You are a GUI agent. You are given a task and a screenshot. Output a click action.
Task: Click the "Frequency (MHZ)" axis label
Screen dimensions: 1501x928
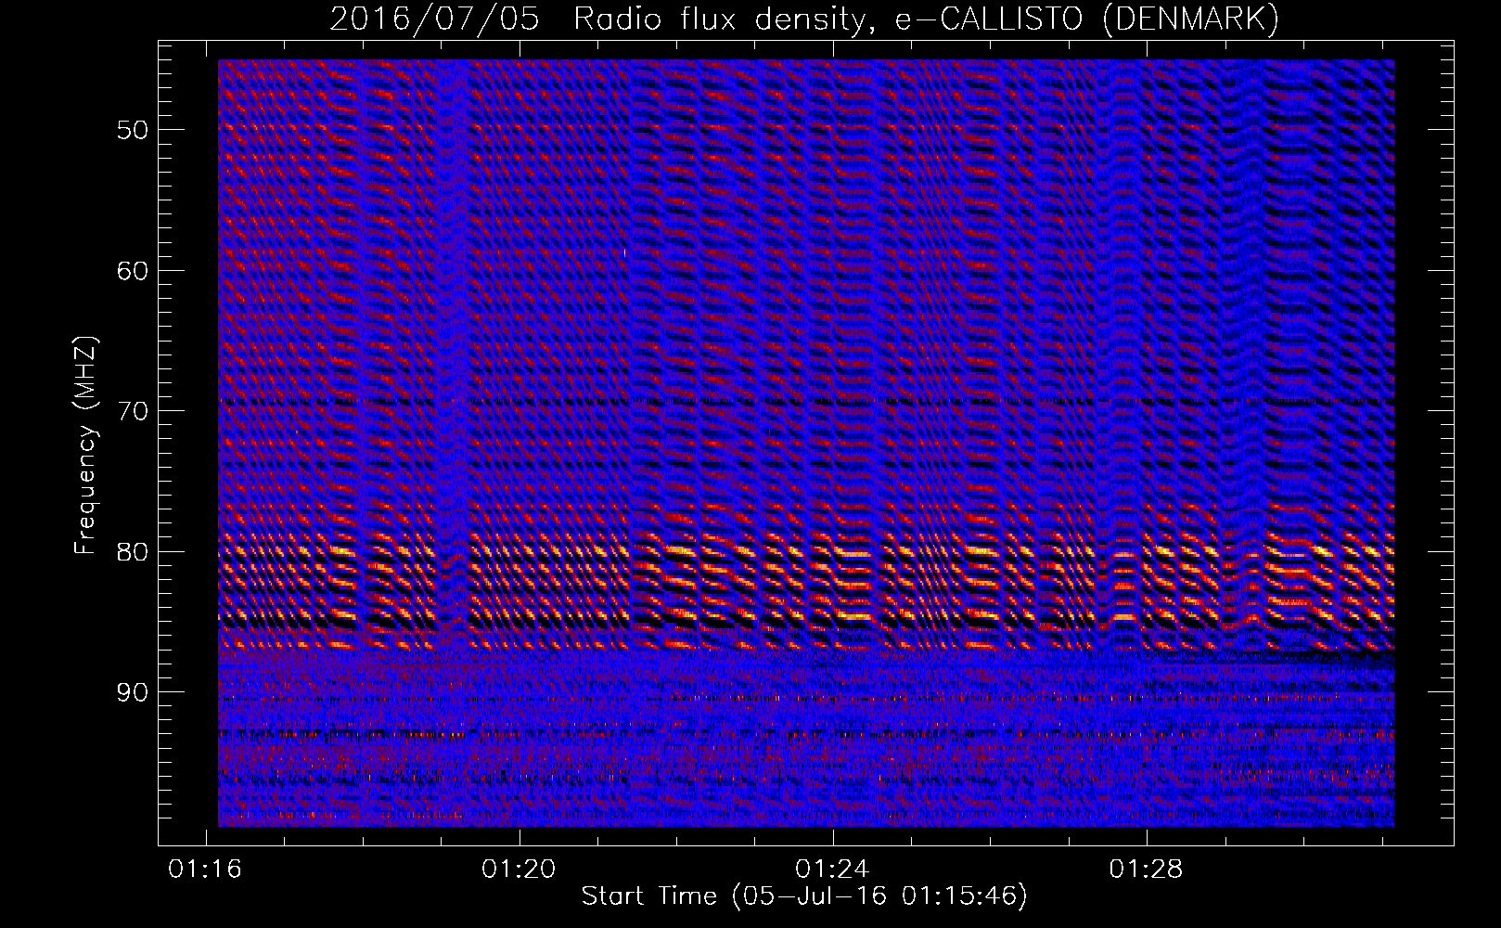pos(85,446)
